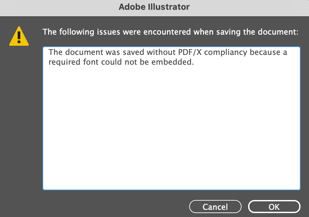The height and width of the screenshot is (217, 309).
Task: Click the exclamation point inside the triangle
Action: point(19,38)
